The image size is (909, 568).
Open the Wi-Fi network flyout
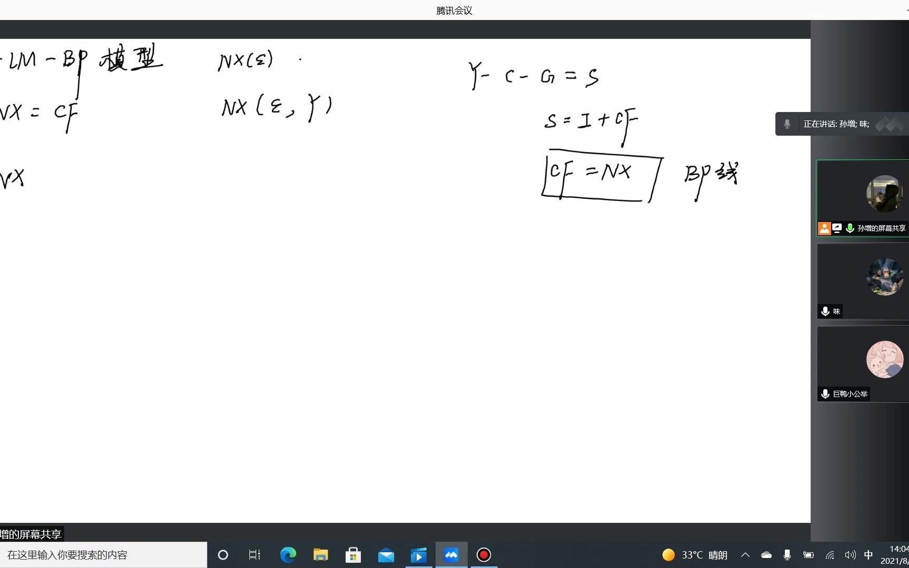pyautogui.click(x=830, y=555)
